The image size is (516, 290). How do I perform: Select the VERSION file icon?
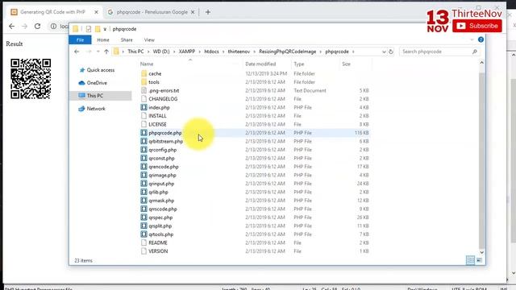click(144, 251)
